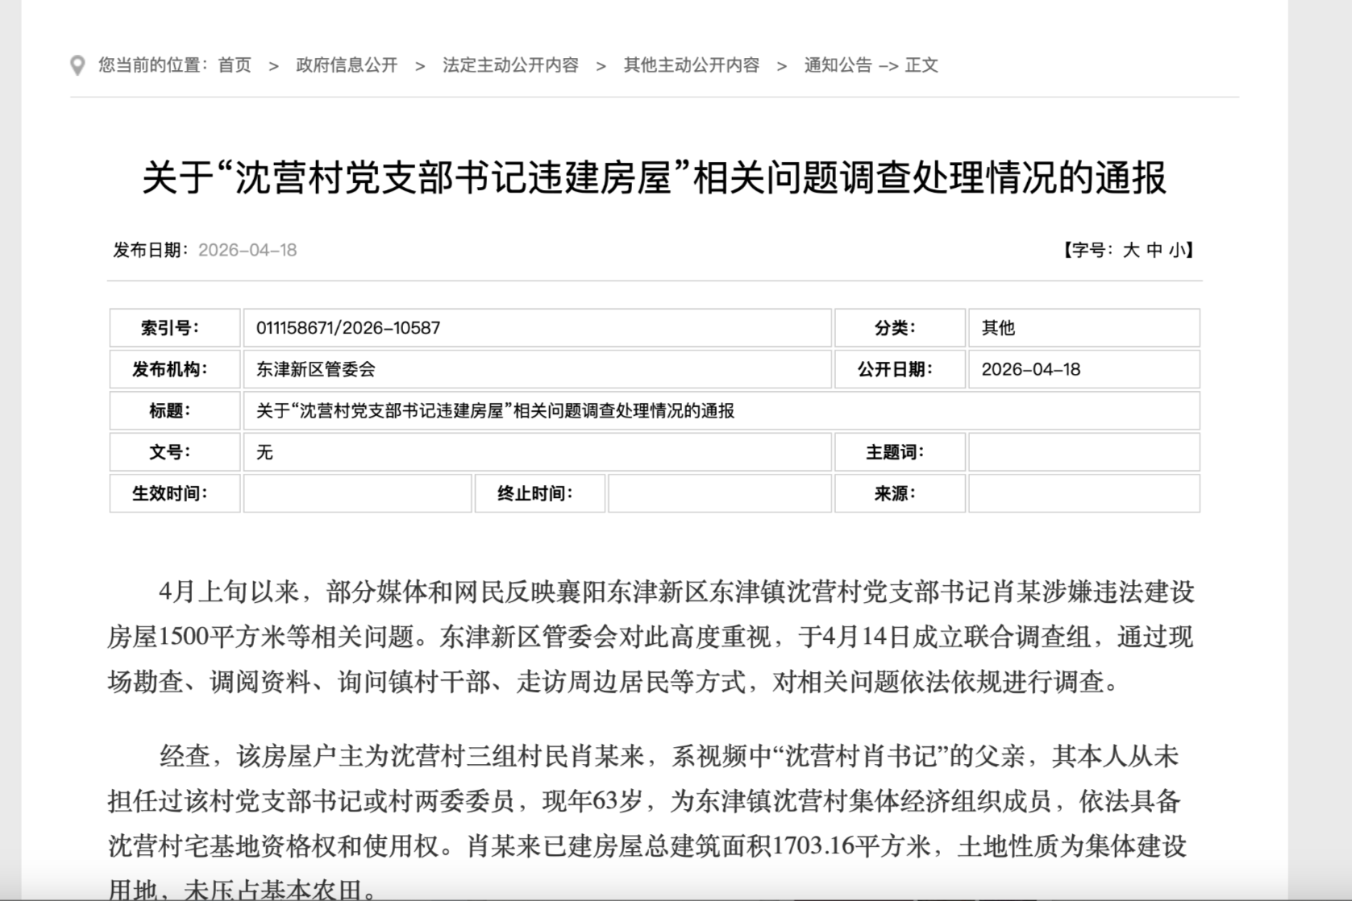Click the empty 生效时间 value cell
This screenshot has width=1352, height=901.
357,494
